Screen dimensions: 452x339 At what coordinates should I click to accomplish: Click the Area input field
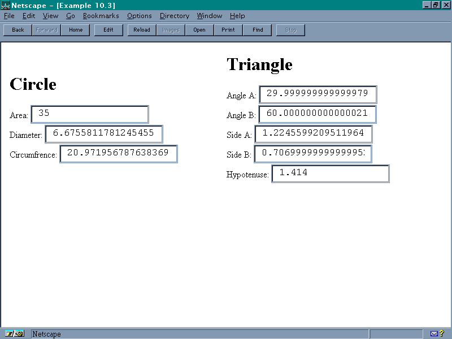90,114
